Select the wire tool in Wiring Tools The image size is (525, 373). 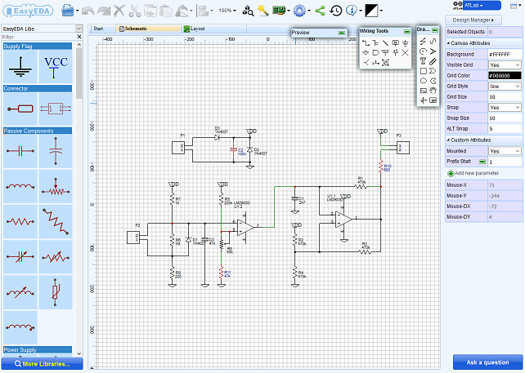(x=365, y=42)
